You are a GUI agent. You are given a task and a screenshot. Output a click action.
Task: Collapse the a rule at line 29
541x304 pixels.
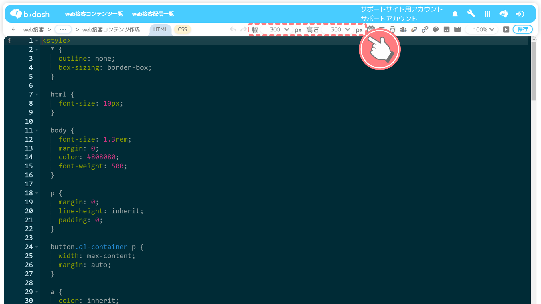click(37, 292)
